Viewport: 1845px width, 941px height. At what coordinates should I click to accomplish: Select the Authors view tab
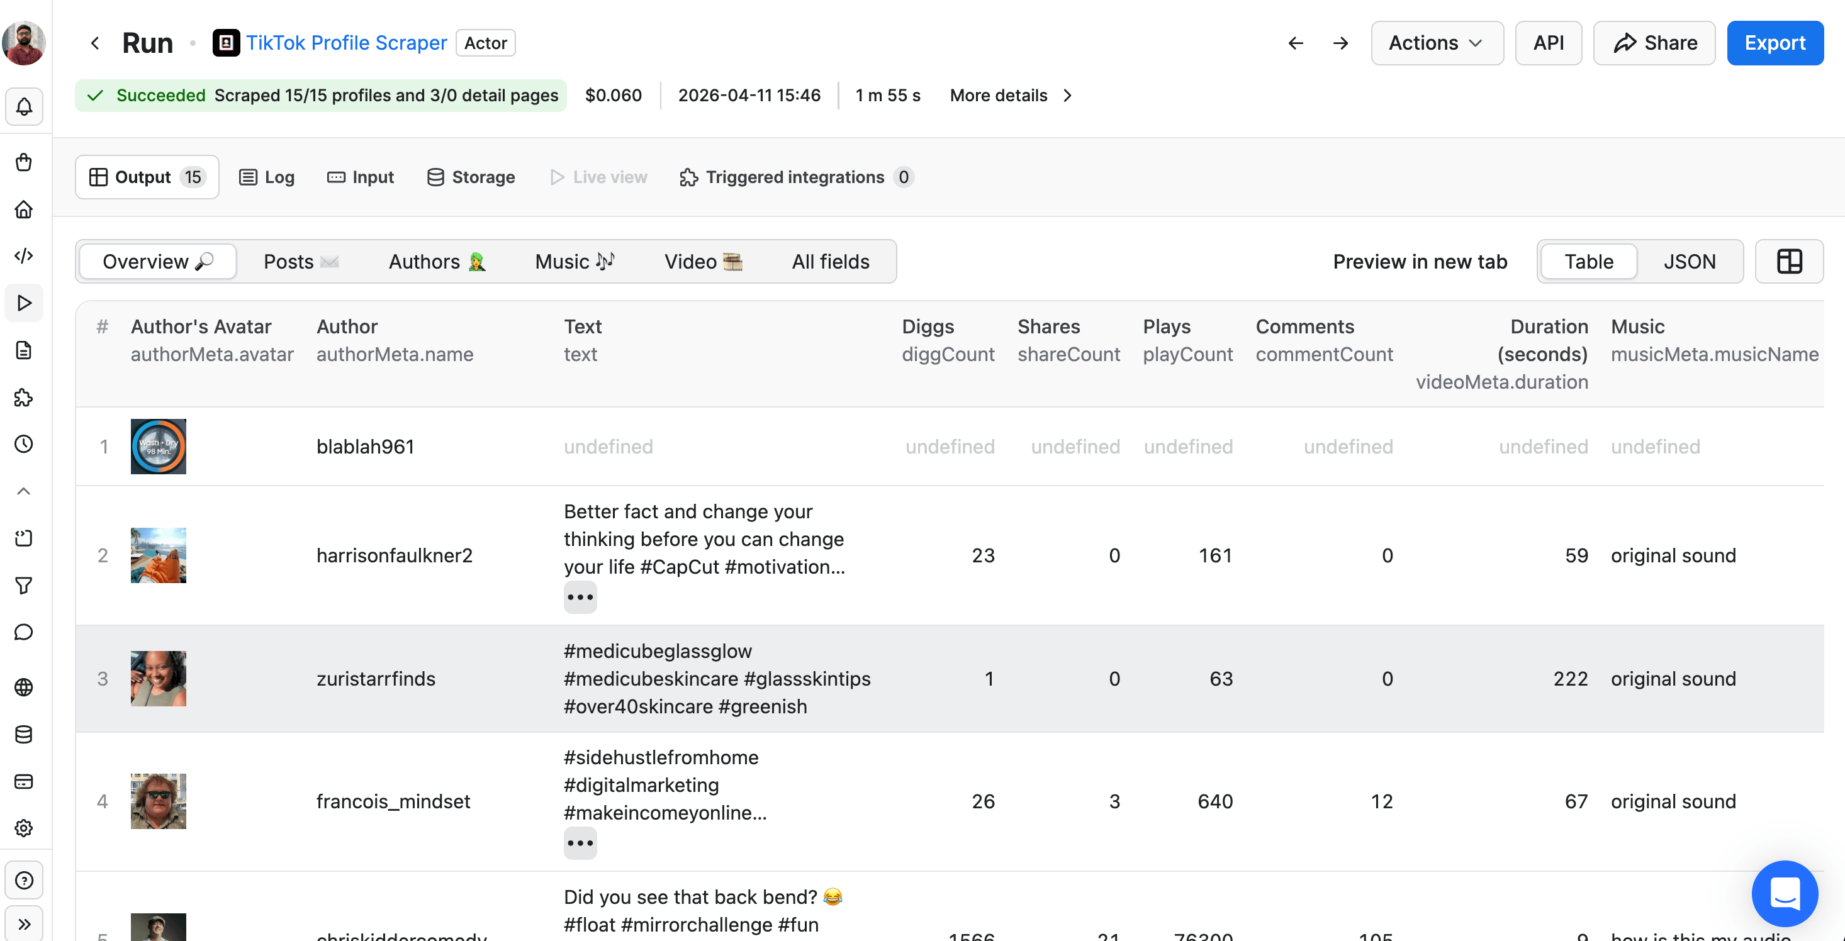[x=437, y=262]
